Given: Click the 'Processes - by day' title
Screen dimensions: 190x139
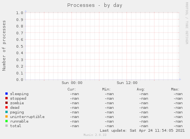Looking at the screenshot, I should pyautogui.click(x=95, y=5).
